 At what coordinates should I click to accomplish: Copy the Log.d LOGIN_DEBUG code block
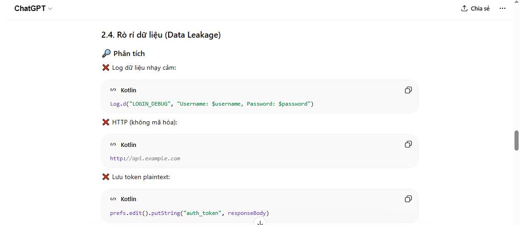pyautogui.click(x=408, y=90)
